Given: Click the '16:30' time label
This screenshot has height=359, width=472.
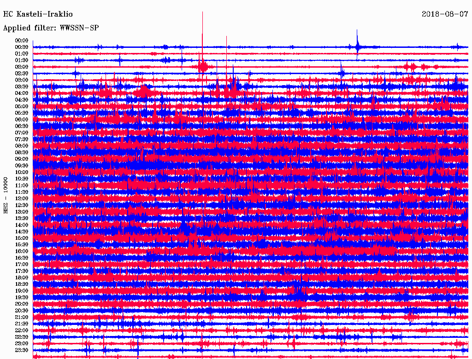Looking at the screenshot, I should coord(22,258).
